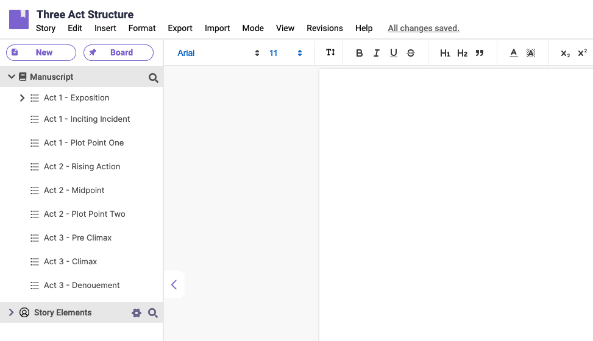This screenshot has height=341, width=593.
Task: Click the purple book app logo
Action: click(19, 19)
